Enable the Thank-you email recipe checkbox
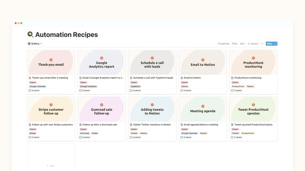This screenshot has height=171, width=305. 30,90
